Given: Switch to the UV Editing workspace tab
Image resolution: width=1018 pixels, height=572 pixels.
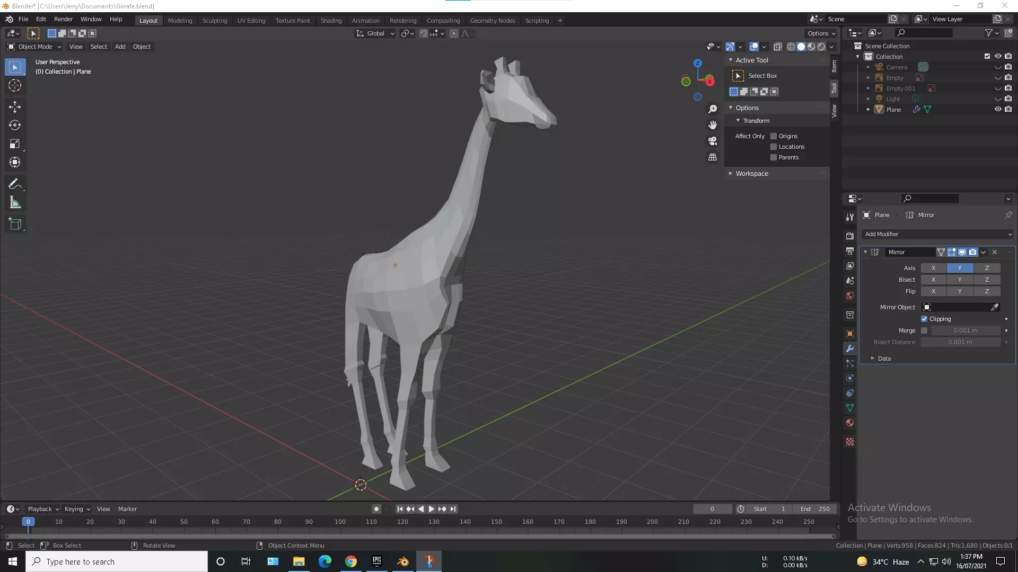Looking at the screenshot, I should click(251, 21).
